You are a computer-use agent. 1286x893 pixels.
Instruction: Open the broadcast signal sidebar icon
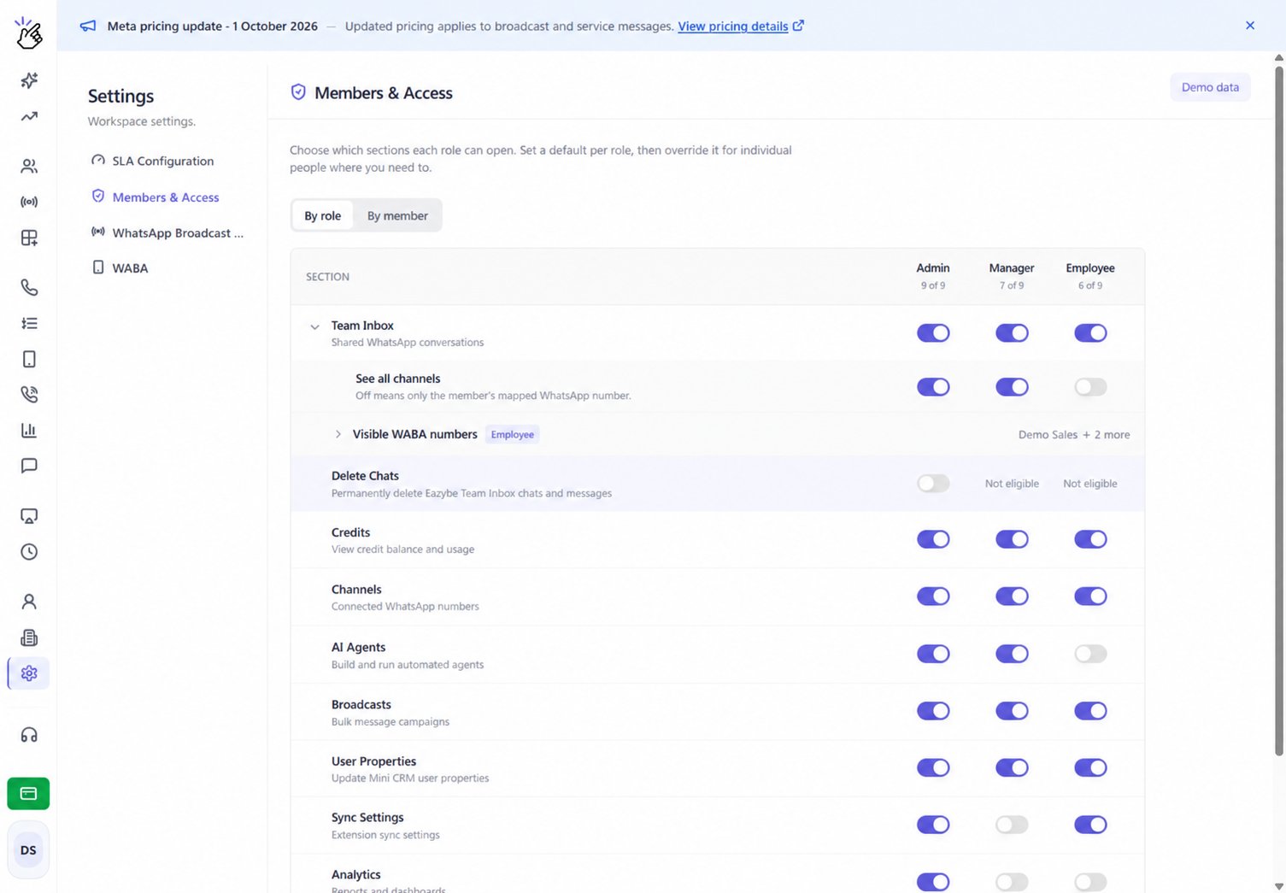[29, 202]
